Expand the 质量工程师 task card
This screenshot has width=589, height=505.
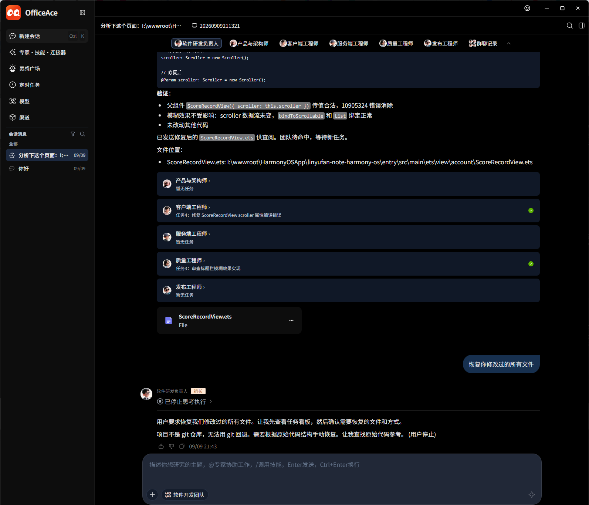coord(348,264)
